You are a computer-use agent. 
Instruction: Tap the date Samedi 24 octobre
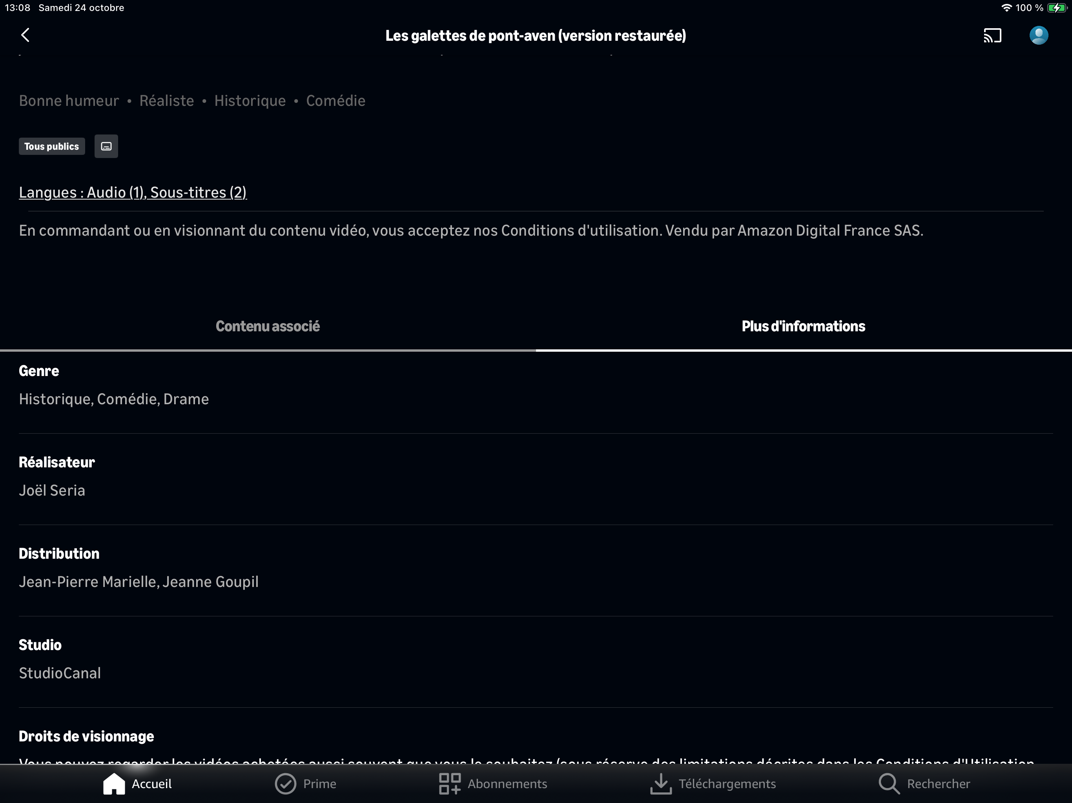81,8
